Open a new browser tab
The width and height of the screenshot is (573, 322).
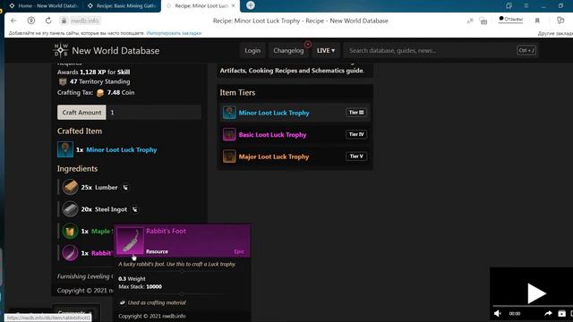pos(251,5)
